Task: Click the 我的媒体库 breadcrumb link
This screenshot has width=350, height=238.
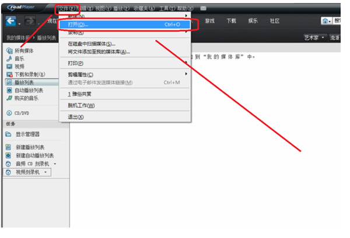Action: 18,38
